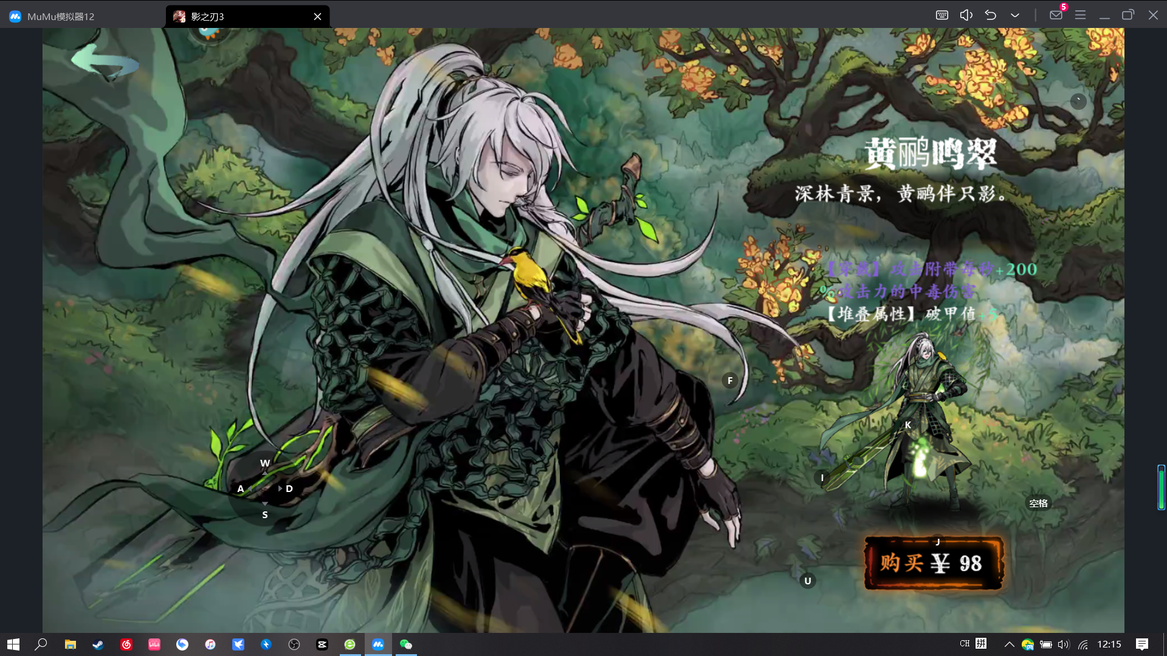Close the 影之刃3 tab
Image resolution: width=1167 pixels, height=656 pixels.
coord(317,16)
